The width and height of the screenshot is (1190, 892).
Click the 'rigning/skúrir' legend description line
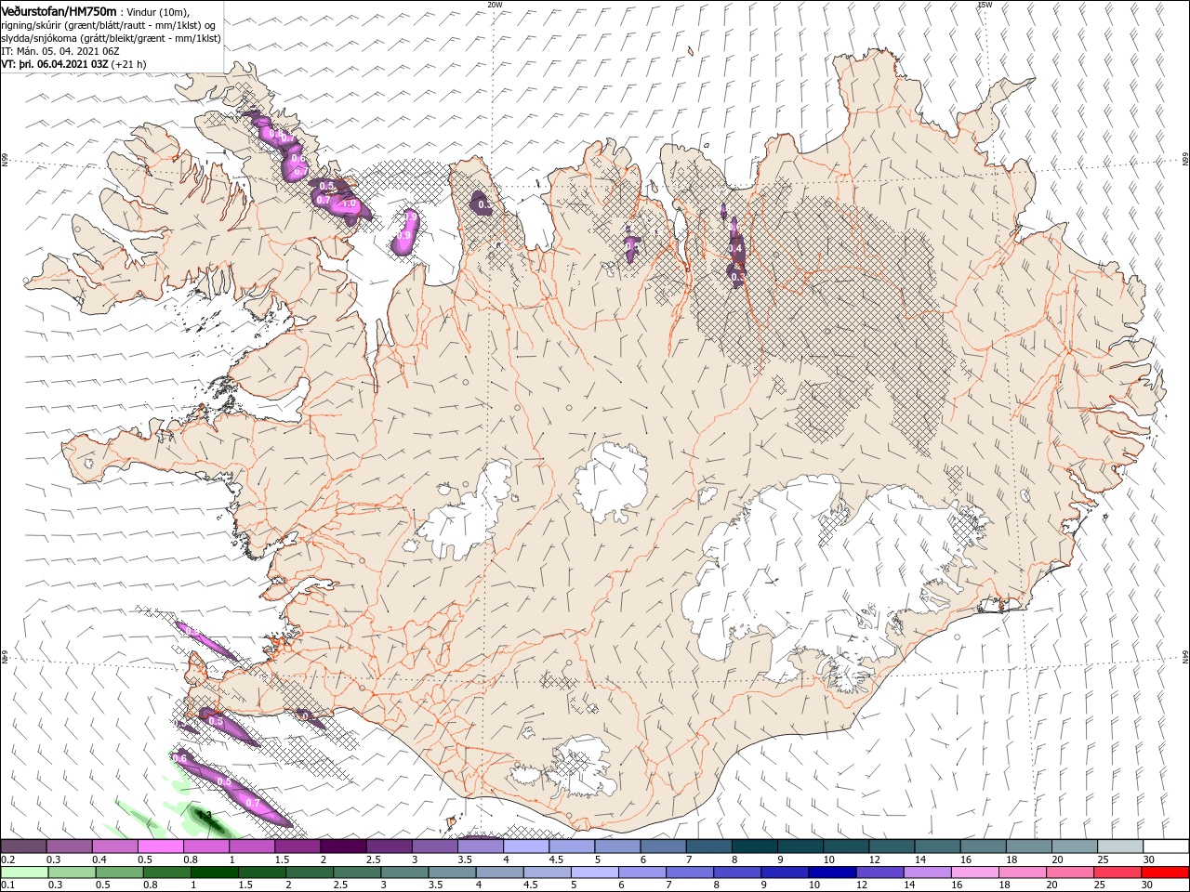pos(109,25)
